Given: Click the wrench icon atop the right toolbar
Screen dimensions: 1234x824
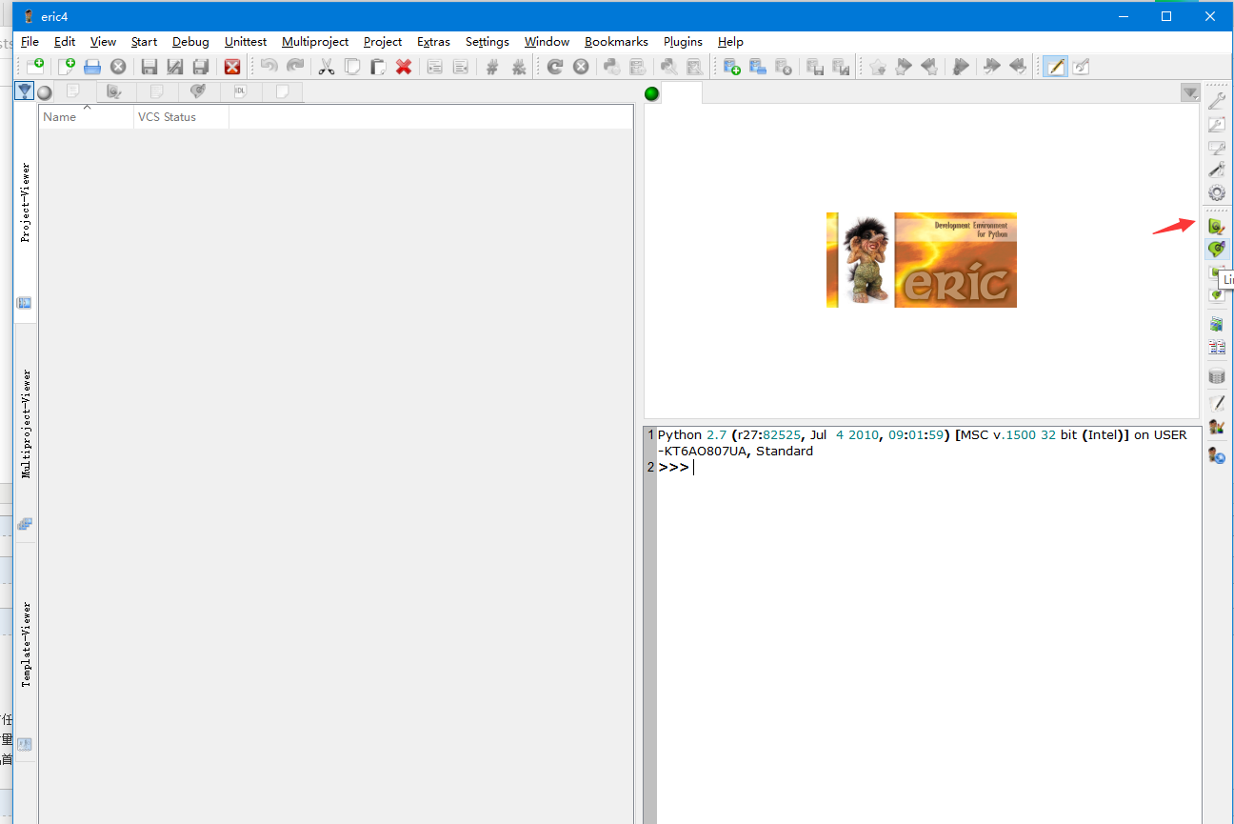Looking at the screenshot, I should tap(1216, 101).
